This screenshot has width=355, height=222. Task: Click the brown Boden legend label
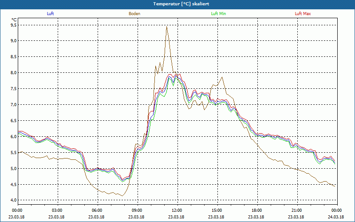point(134,14)
